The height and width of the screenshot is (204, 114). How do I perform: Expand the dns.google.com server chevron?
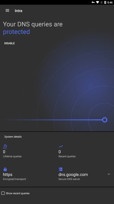pos(109,174)
